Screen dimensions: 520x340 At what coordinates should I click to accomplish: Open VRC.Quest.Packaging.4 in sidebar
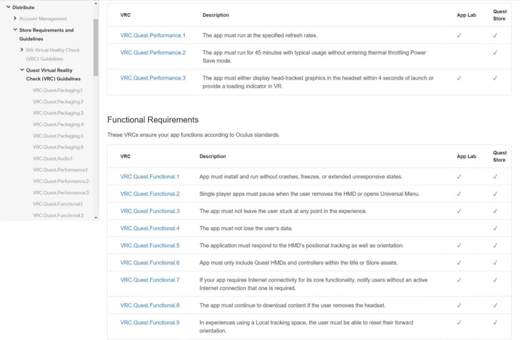pos(58,125)
